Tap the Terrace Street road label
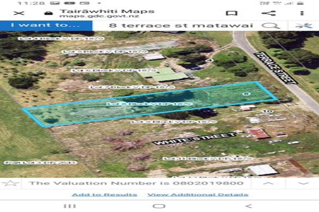 (x=276, y=68)
